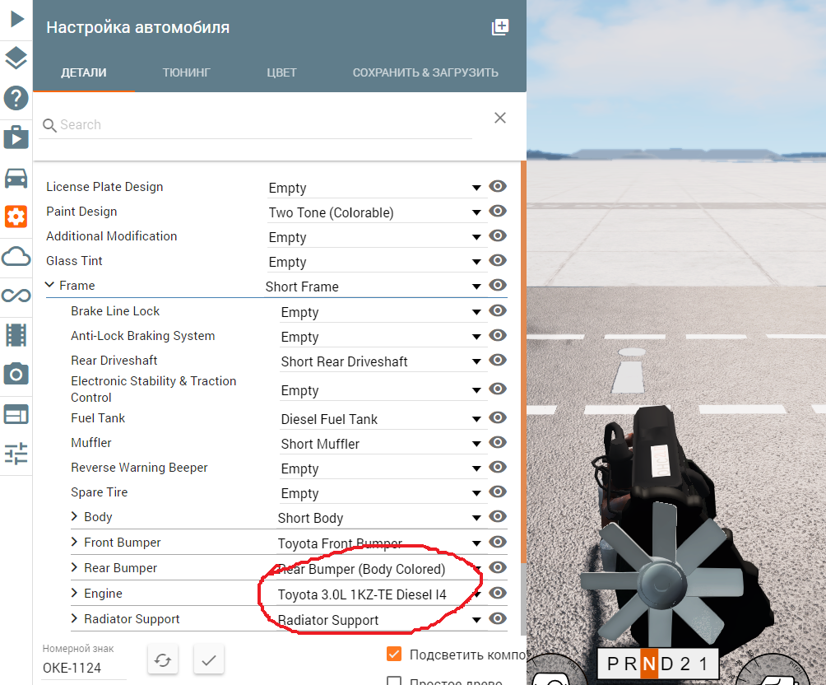Open the СОХРАНИТЬ & ЗАГРУЗИТЬ tab
Image resolution: width=826 pixels, height=685 pixels.
(425, 72)
